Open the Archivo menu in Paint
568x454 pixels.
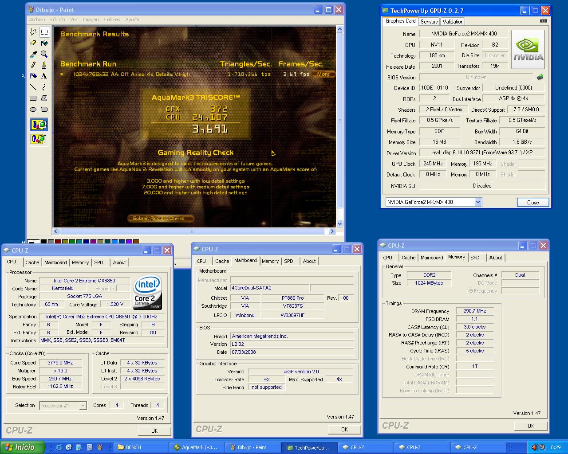click(37, 20)
